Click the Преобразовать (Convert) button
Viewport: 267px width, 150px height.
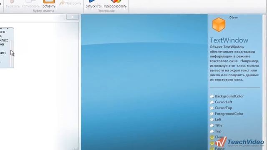[115, 4]
